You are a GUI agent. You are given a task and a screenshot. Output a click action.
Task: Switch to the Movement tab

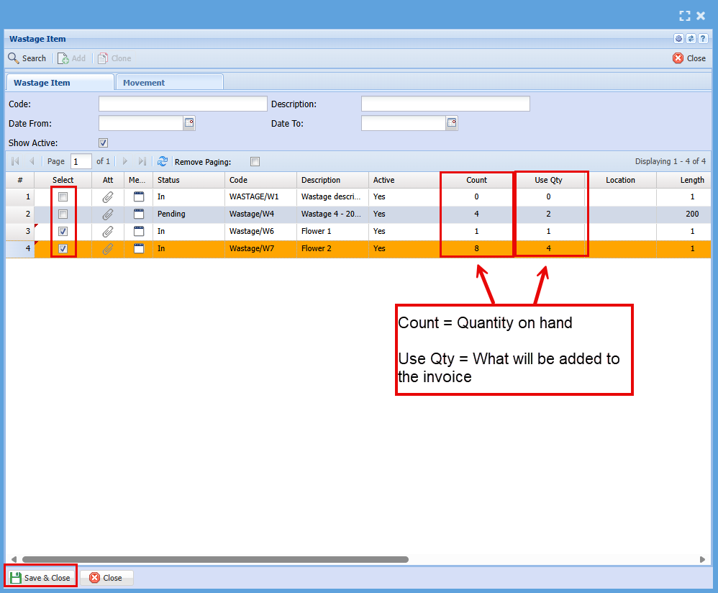pos(170,83)
